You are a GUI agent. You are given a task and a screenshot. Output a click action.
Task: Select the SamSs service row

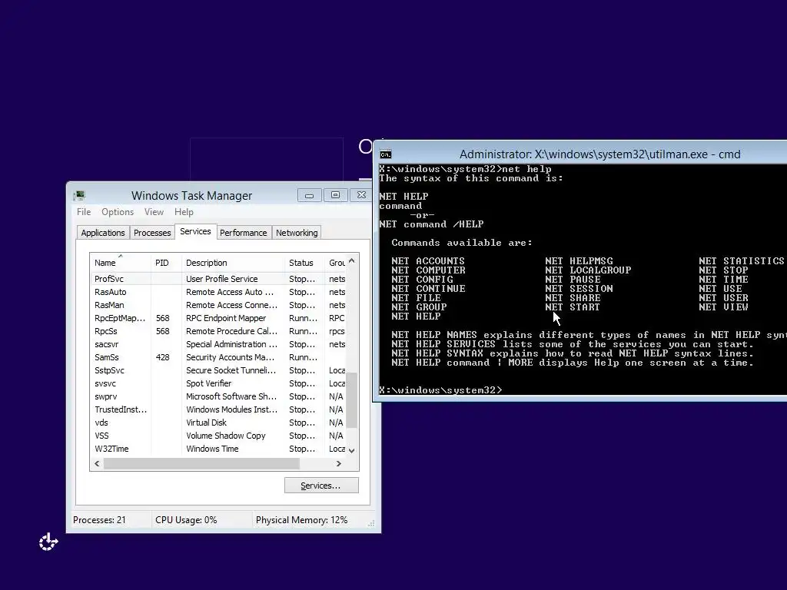[x=218, y=357]
